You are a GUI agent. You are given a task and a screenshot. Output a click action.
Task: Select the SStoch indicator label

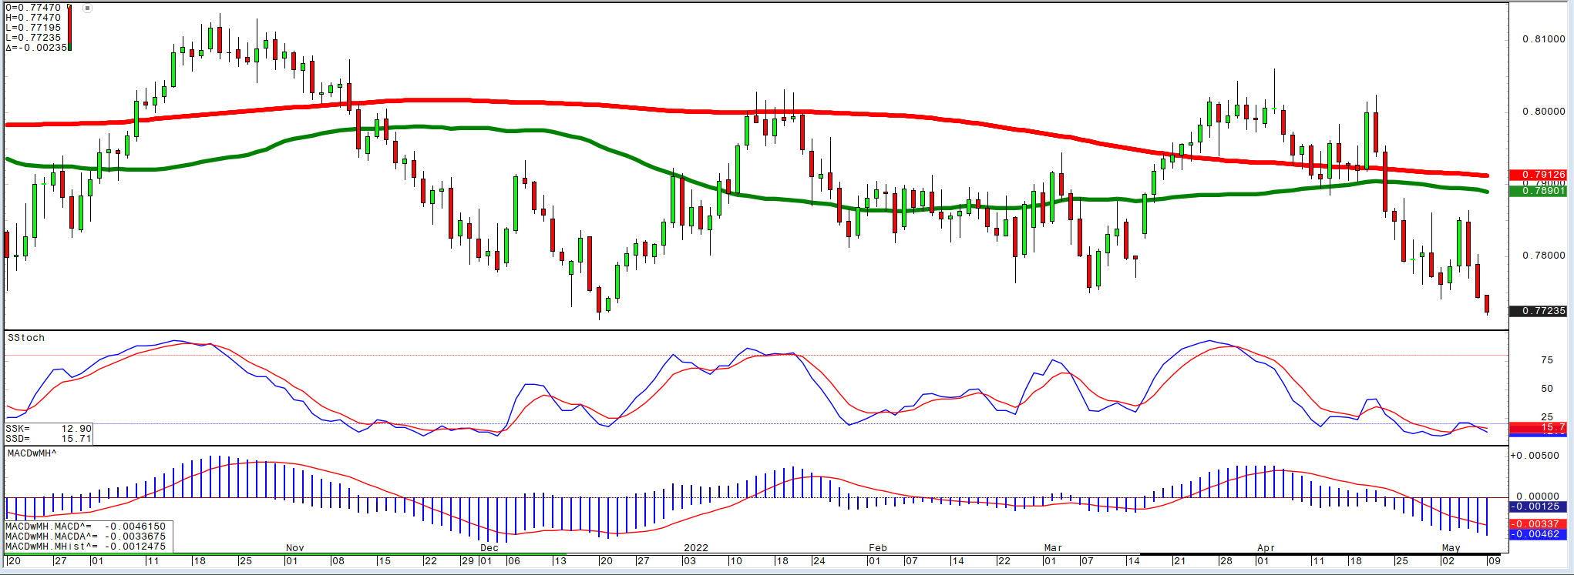pos(26,338)
